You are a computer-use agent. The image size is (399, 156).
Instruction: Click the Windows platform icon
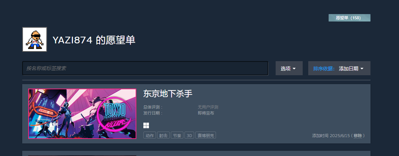pyautogui.click(x=146, y=125)
